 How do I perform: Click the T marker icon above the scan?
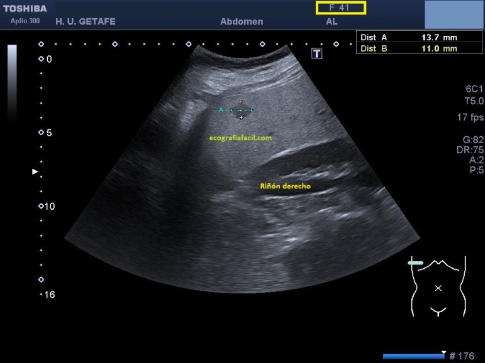317,54
